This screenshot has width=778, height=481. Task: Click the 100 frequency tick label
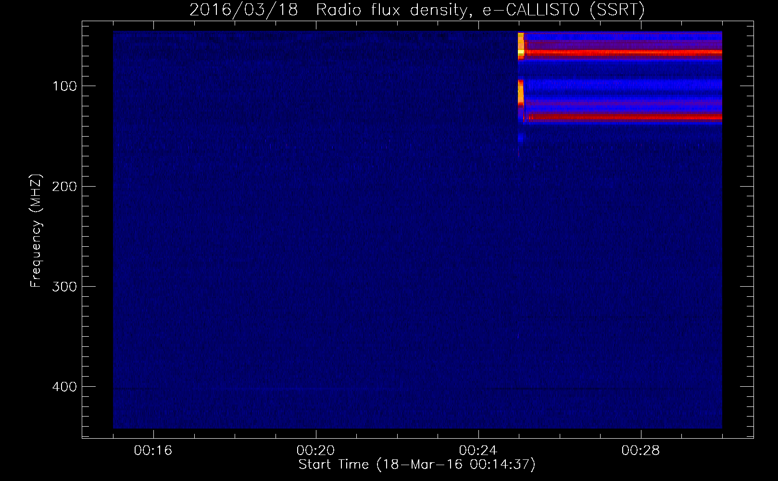[64, 86]
